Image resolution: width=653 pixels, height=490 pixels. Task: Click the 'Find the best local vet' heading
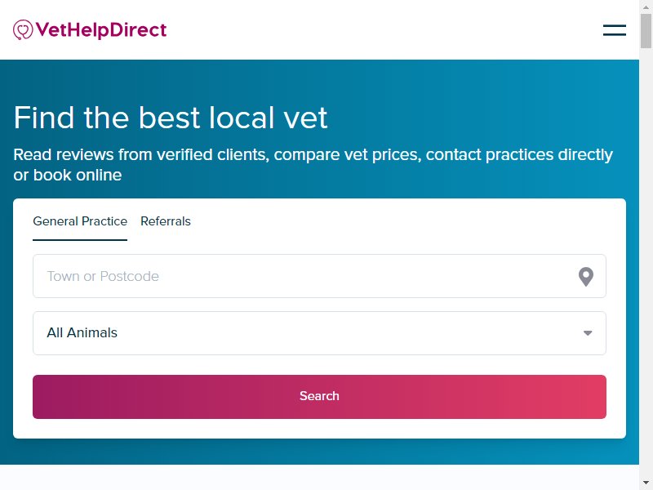click(171, 118)
